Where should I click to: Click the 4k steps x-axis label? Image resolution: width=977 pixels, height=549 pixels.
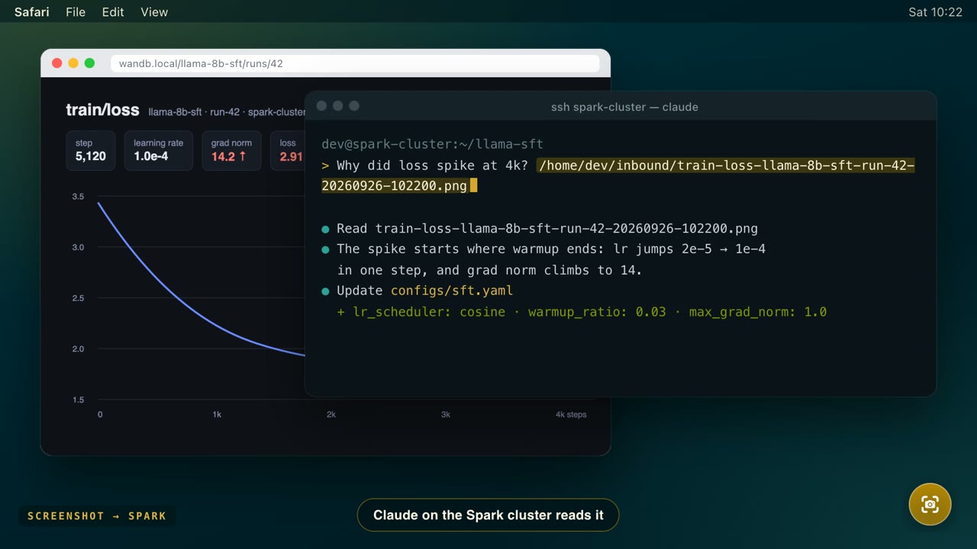tap(571, 415)
